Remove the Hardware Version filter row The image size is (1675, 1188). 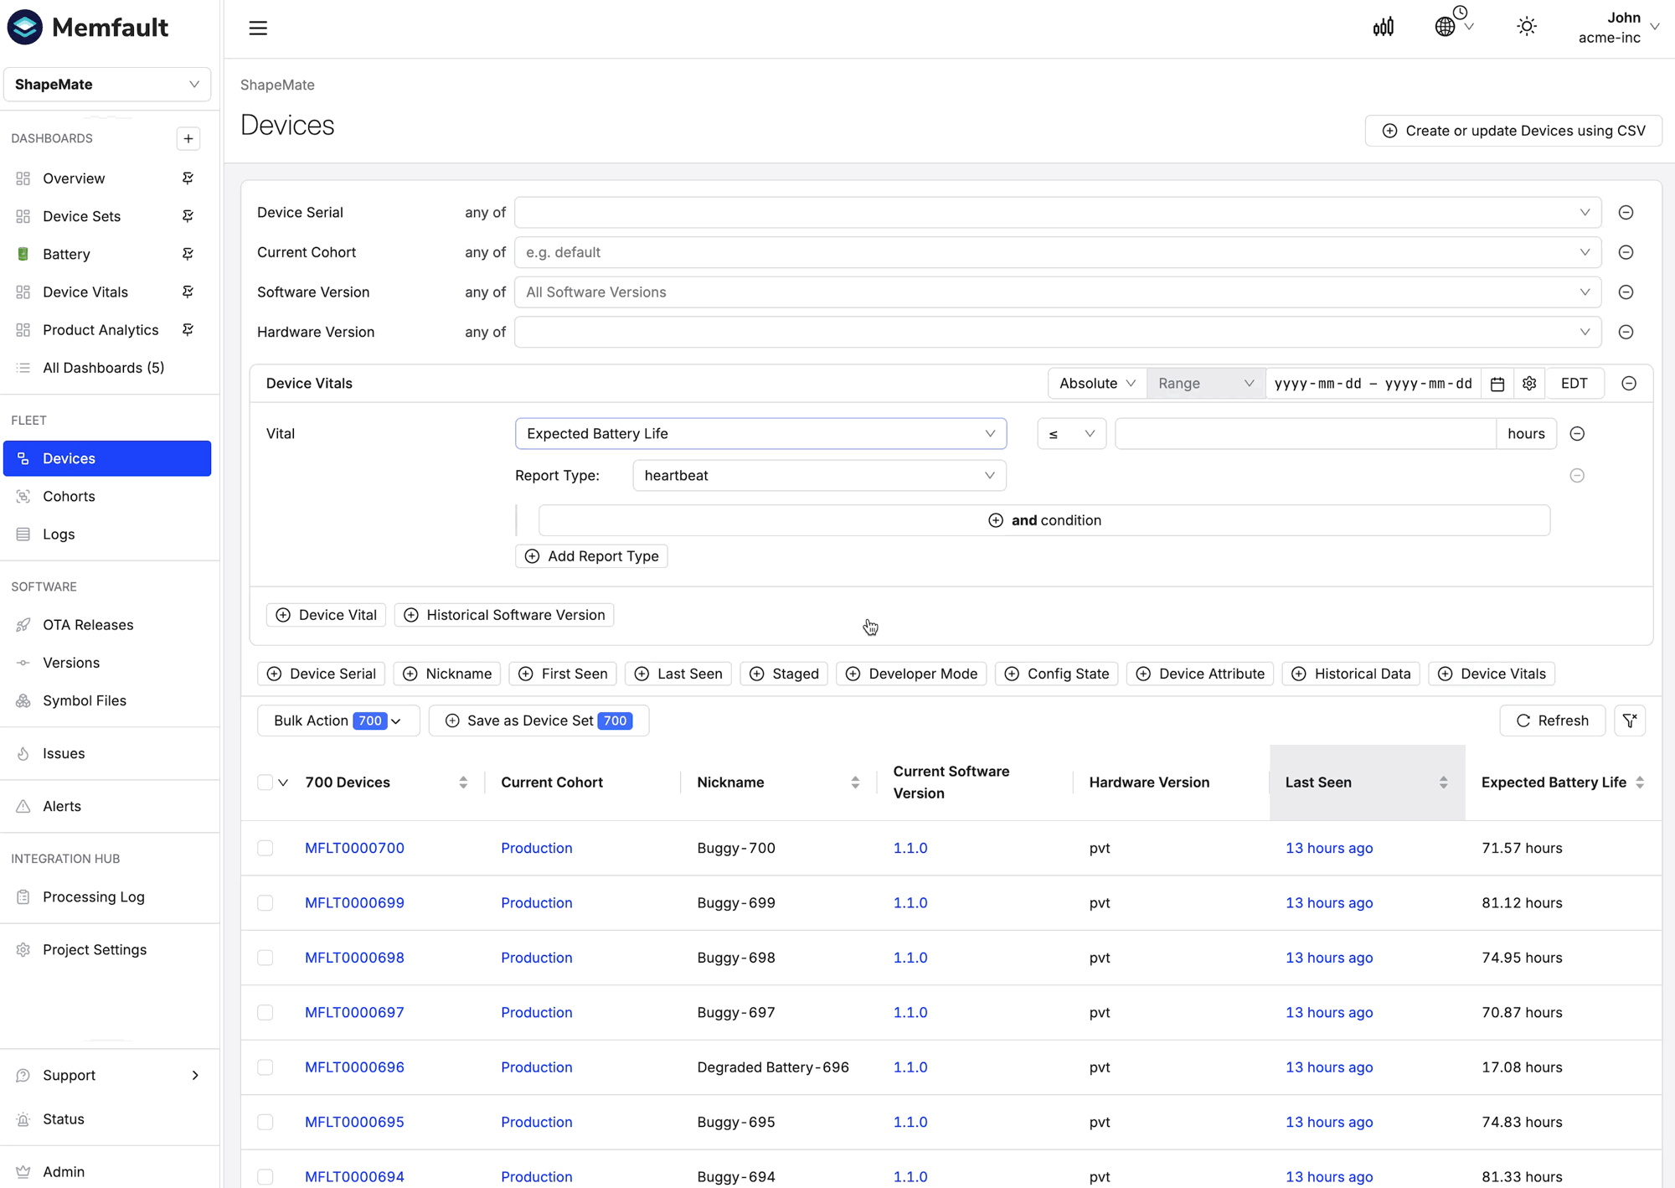point(1626,332)
